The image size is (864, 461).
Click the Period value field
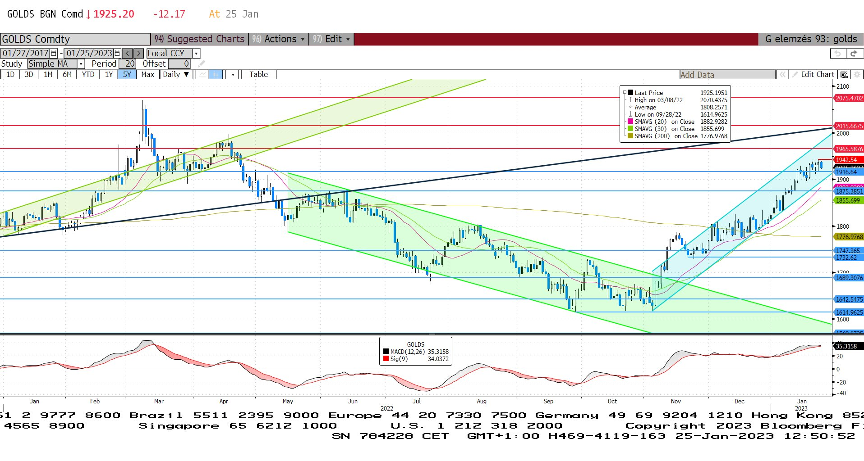(x=128, y=64)
